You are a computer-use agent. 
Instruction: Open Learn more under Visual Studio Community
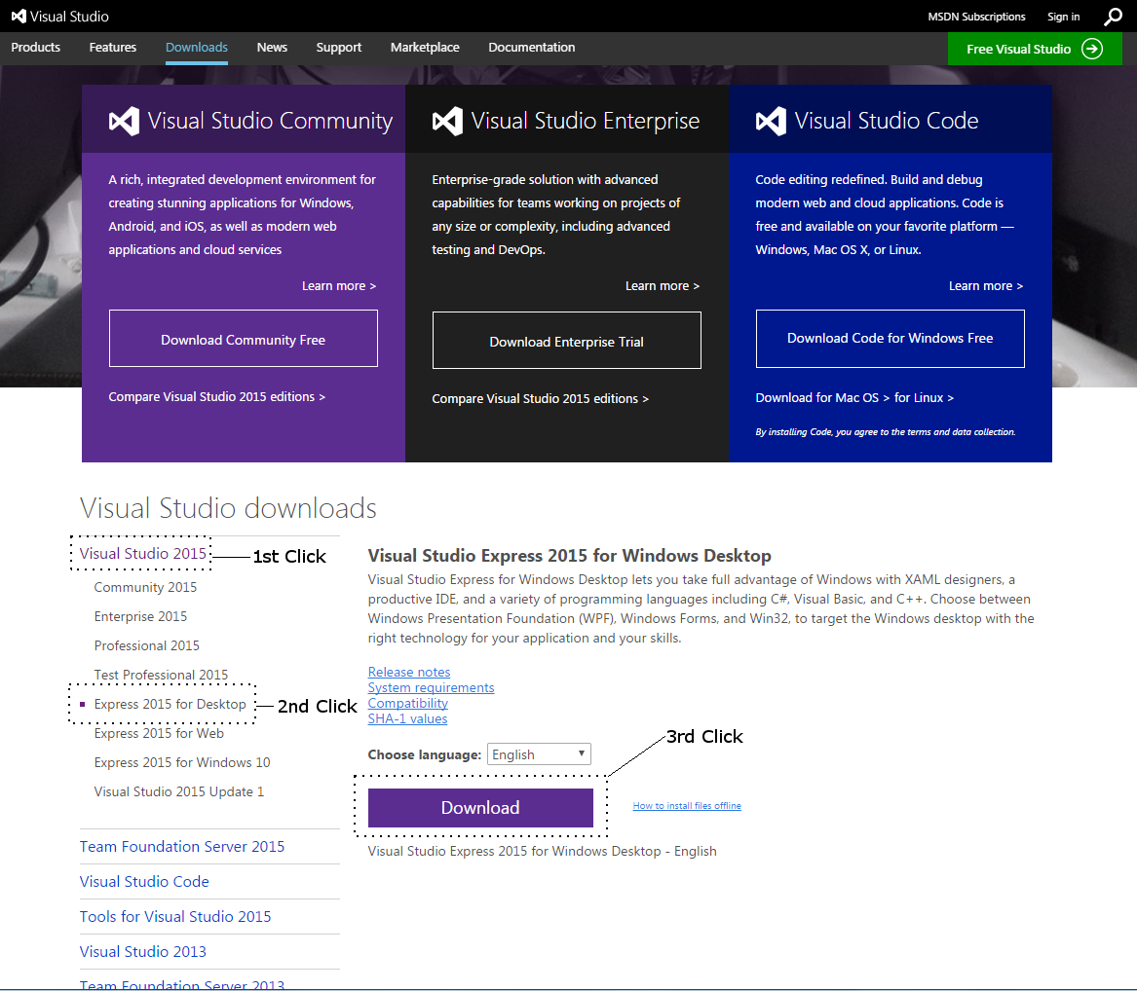[x=339, y=286]
